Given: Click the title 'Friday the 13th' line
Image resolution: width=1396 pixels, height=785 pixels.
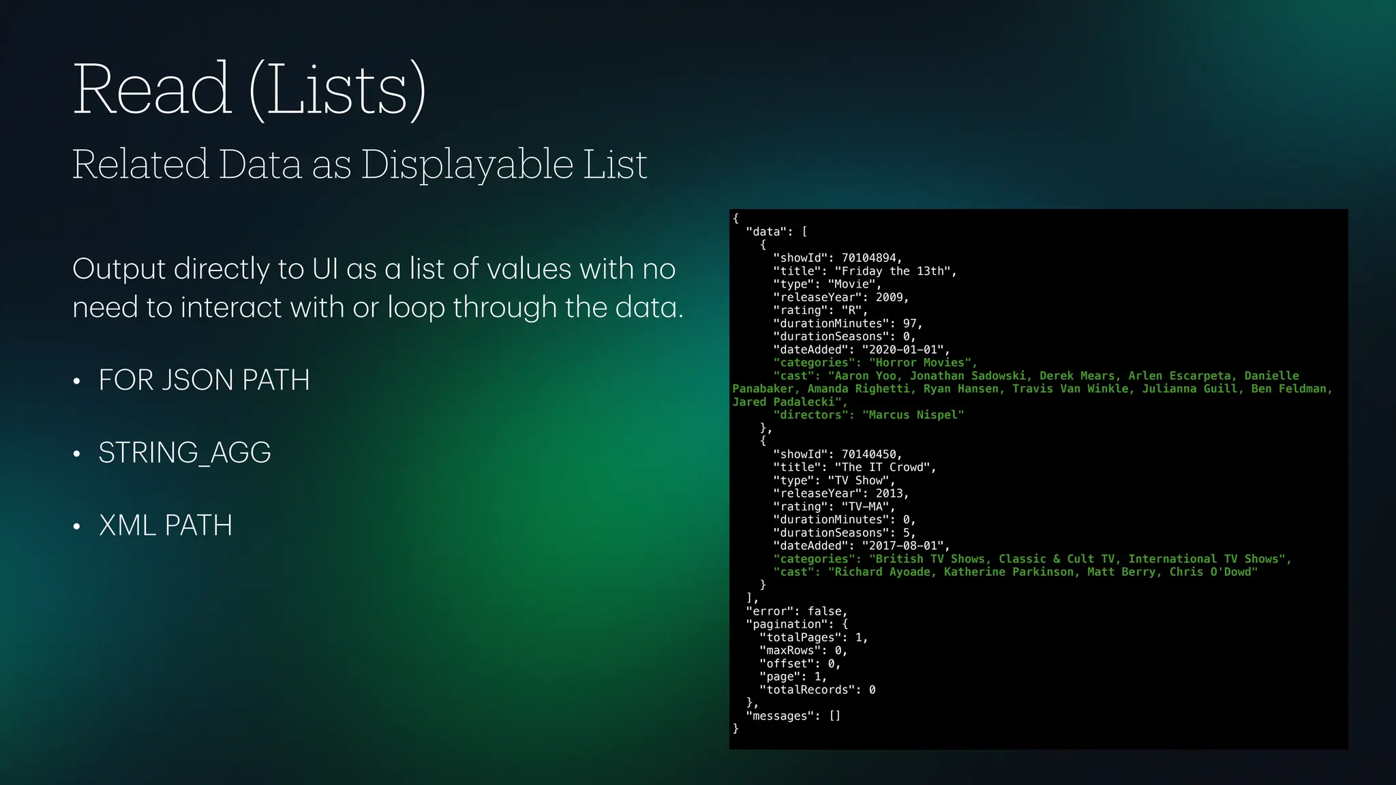Looking at the screenshot, I should click(x=865, y=271).
